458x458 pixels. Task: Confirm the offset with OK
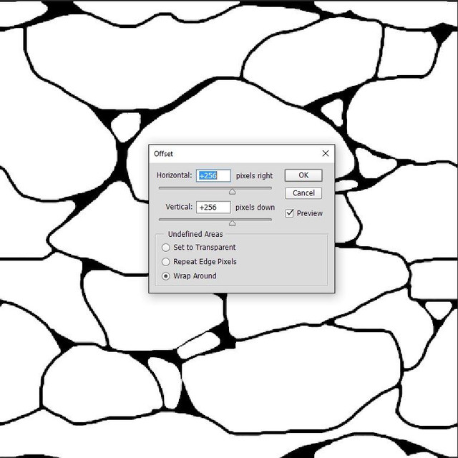(303, 175)
